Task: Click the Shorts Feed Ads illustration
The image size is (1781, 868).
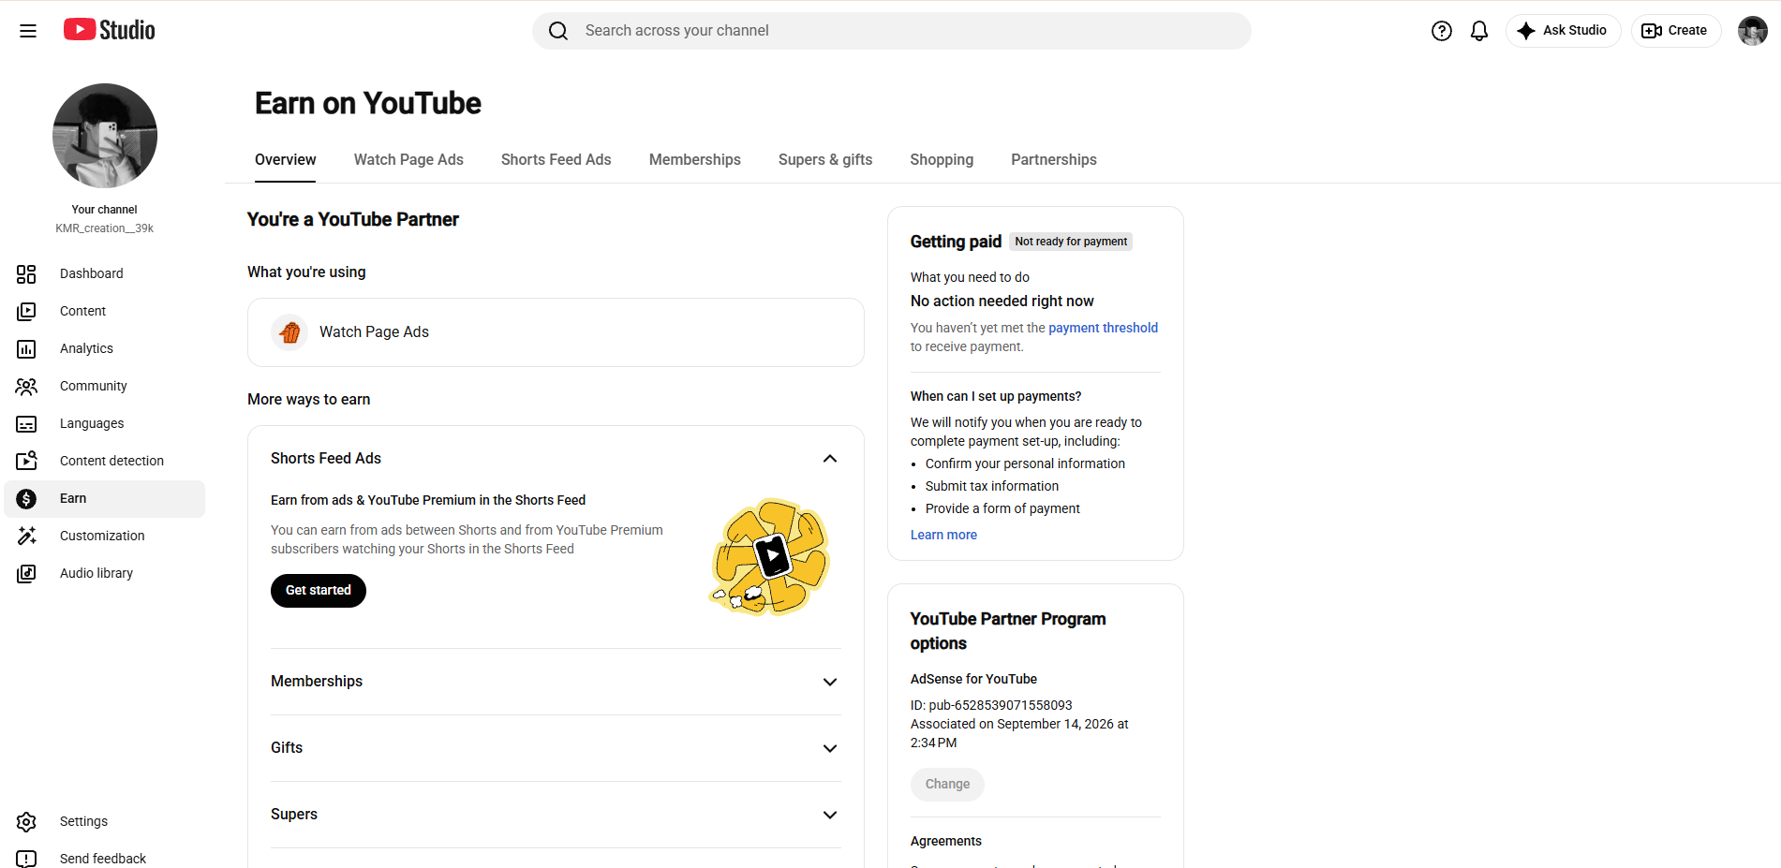Action: pyautogui.click(x=770, y=557)
